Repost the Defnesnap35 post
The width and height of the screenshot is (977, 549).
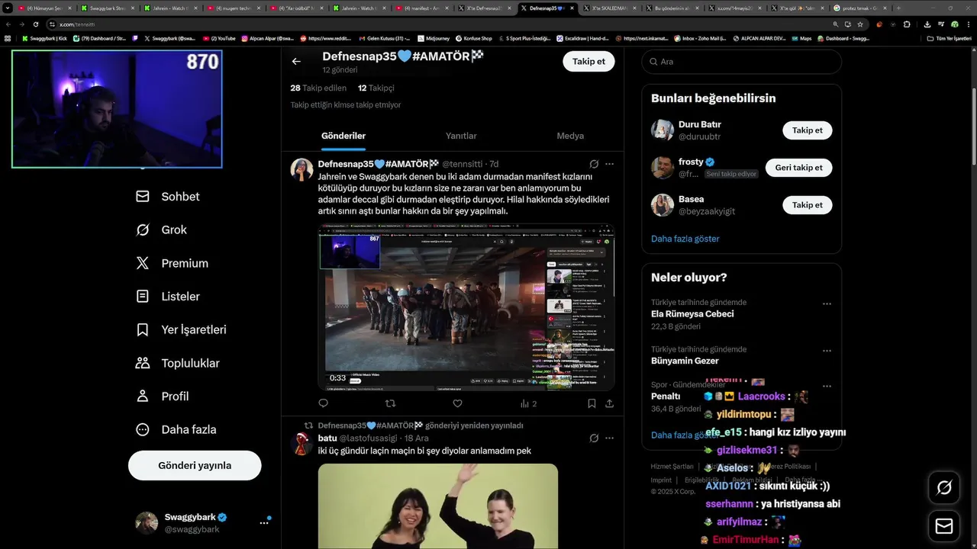pyautogui.click(x=390, y=403)
